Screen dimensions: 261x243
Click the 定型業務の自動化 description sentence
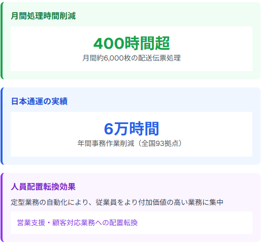(x=117, y=202)
